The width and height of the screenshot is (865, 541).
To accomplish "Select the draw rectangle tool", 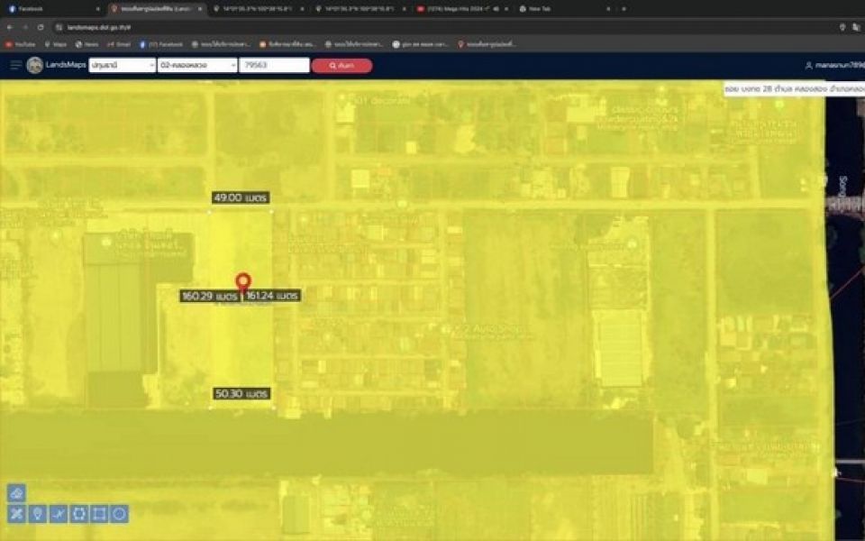I will tap(99, 514).
